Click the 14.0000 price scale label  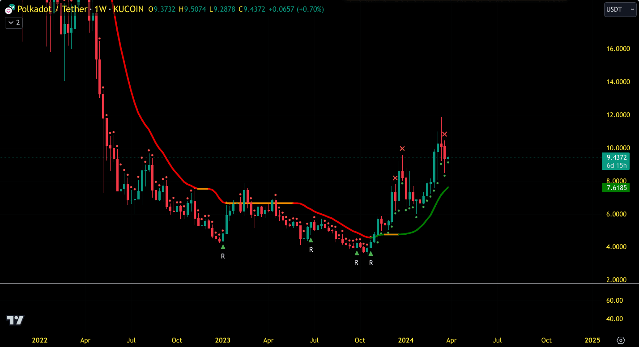[618, 82]
